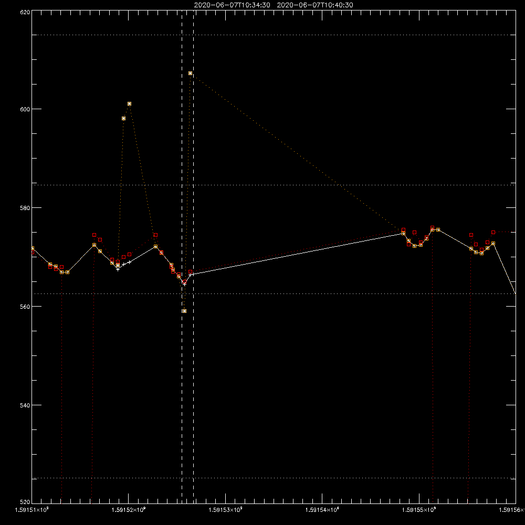The image size is (525, 525).
Task: Select the y-axis label 520
Action: click(x=25, y=502)
